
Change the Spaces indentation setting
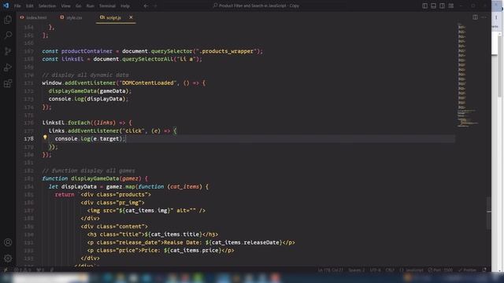[x=357, y=270]
